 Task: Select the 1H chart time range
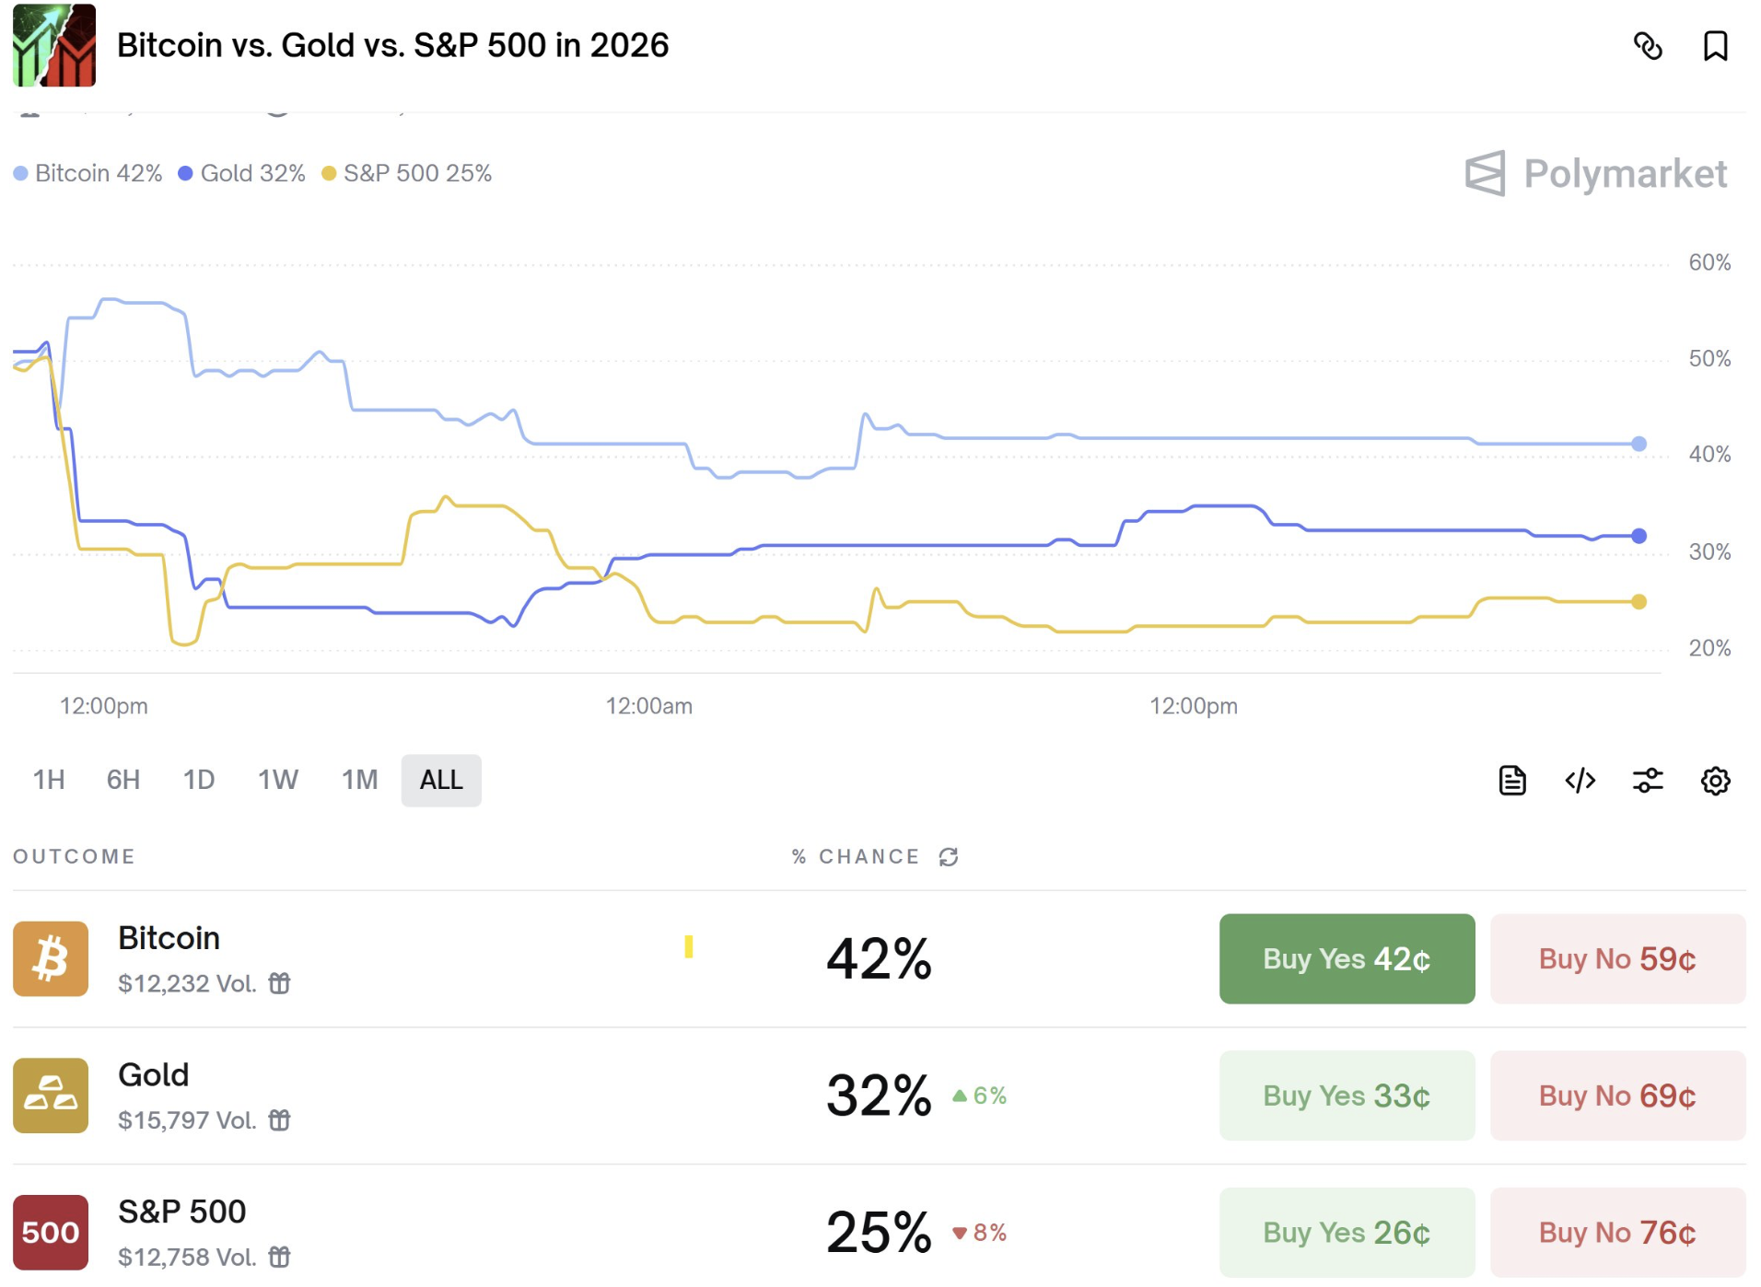[49, 781]
